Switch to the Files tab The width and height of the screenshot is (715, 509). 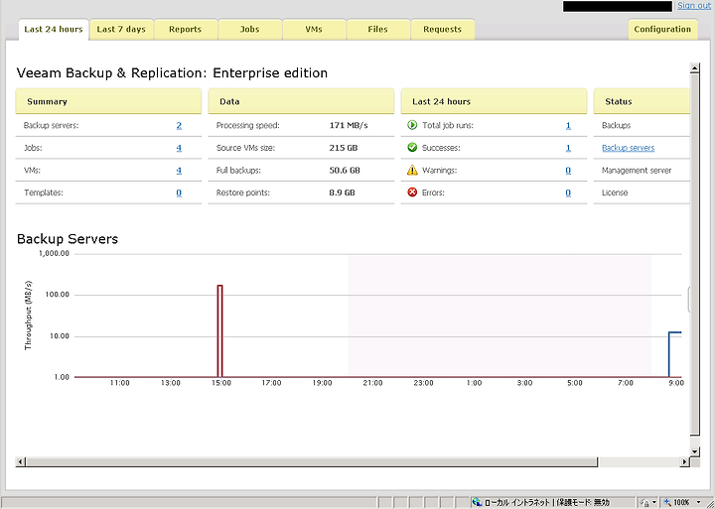(x=377, y=29)
